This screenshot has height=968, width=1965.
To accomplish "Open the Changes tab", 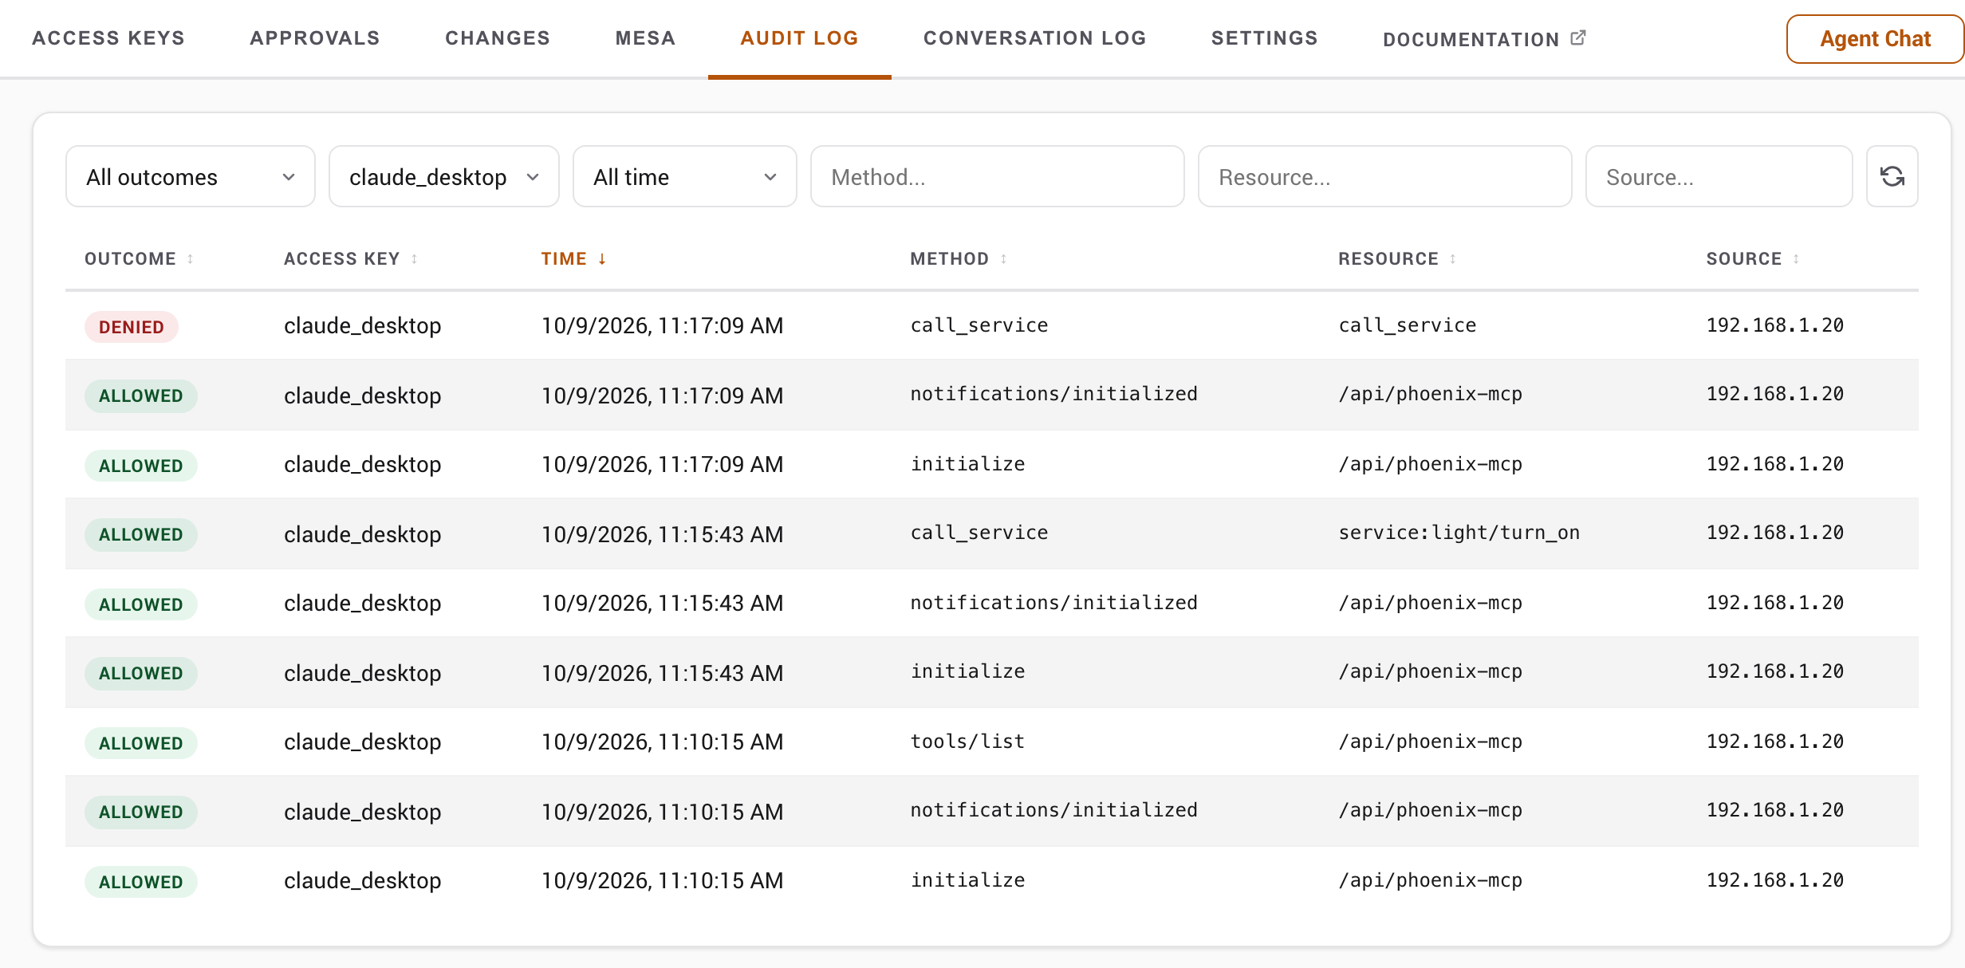I will (x=498, y=38).
